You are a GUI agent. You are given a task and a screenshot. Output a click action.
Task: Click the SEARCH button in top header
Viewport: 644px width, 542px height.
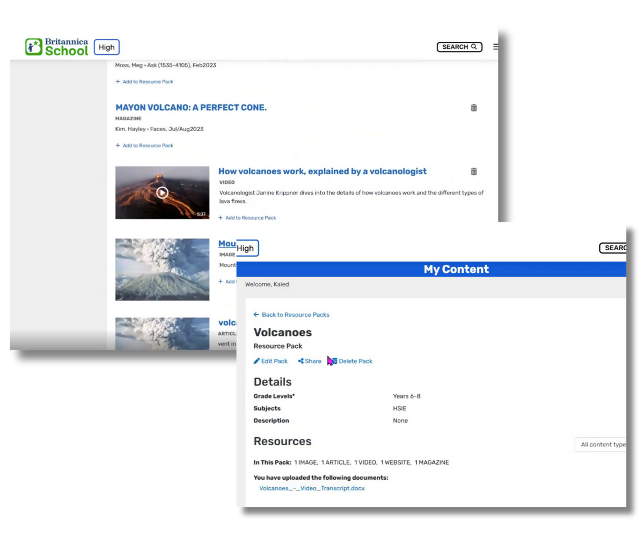459,47
